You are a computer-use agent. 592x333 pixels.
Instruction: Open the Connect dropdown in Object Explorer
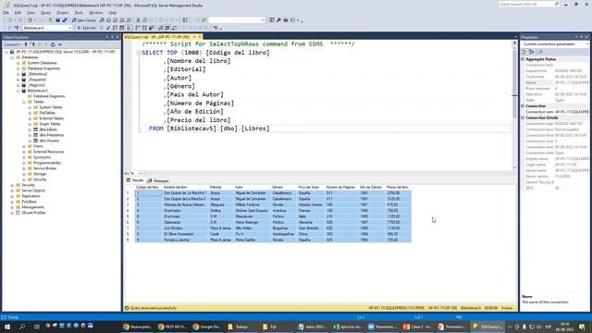click(x=12, y=44)
